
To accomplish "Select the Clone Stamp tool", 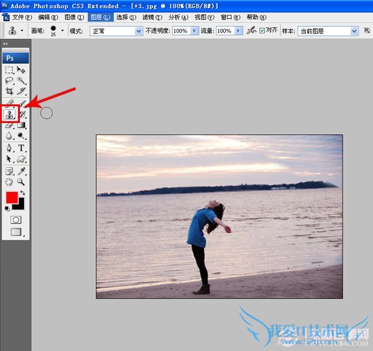I will pos(9,114).
